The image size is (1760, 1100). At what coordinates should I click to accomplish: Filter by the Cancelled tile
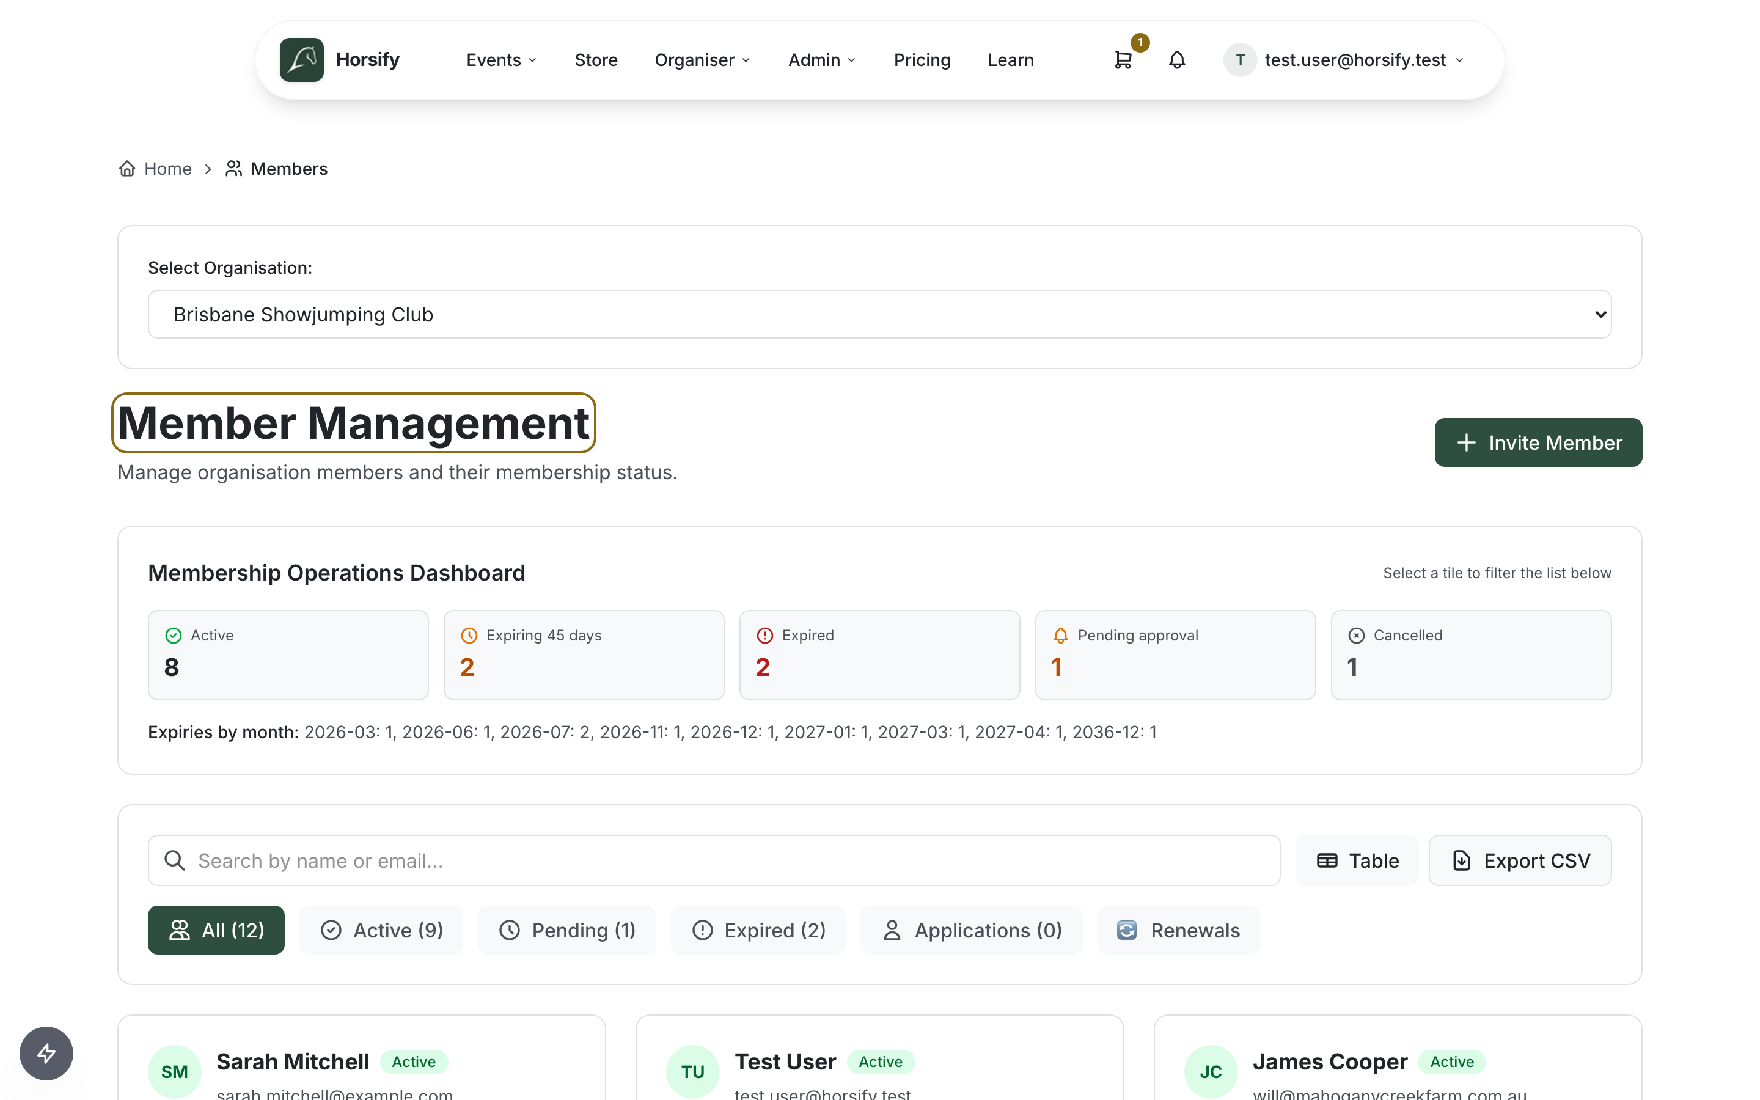pos(1472,654)
